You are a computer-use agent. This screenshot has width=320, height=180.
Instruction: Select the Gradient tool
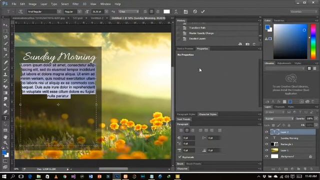click(5, 93)
